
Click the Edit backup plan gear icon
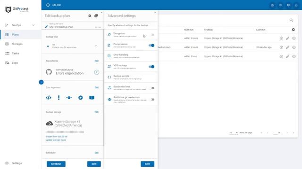click(x=90, y=15)
